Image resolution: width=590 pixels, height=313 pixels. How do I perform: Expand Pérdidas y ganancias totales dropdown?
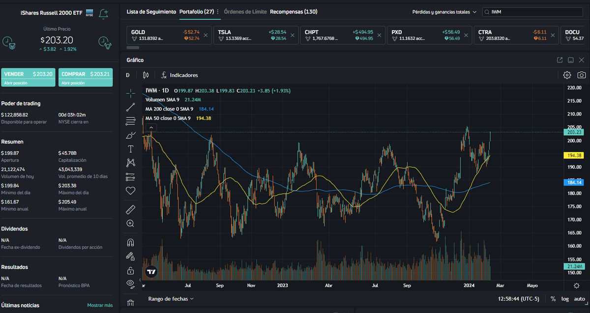[x=444, y=12]
